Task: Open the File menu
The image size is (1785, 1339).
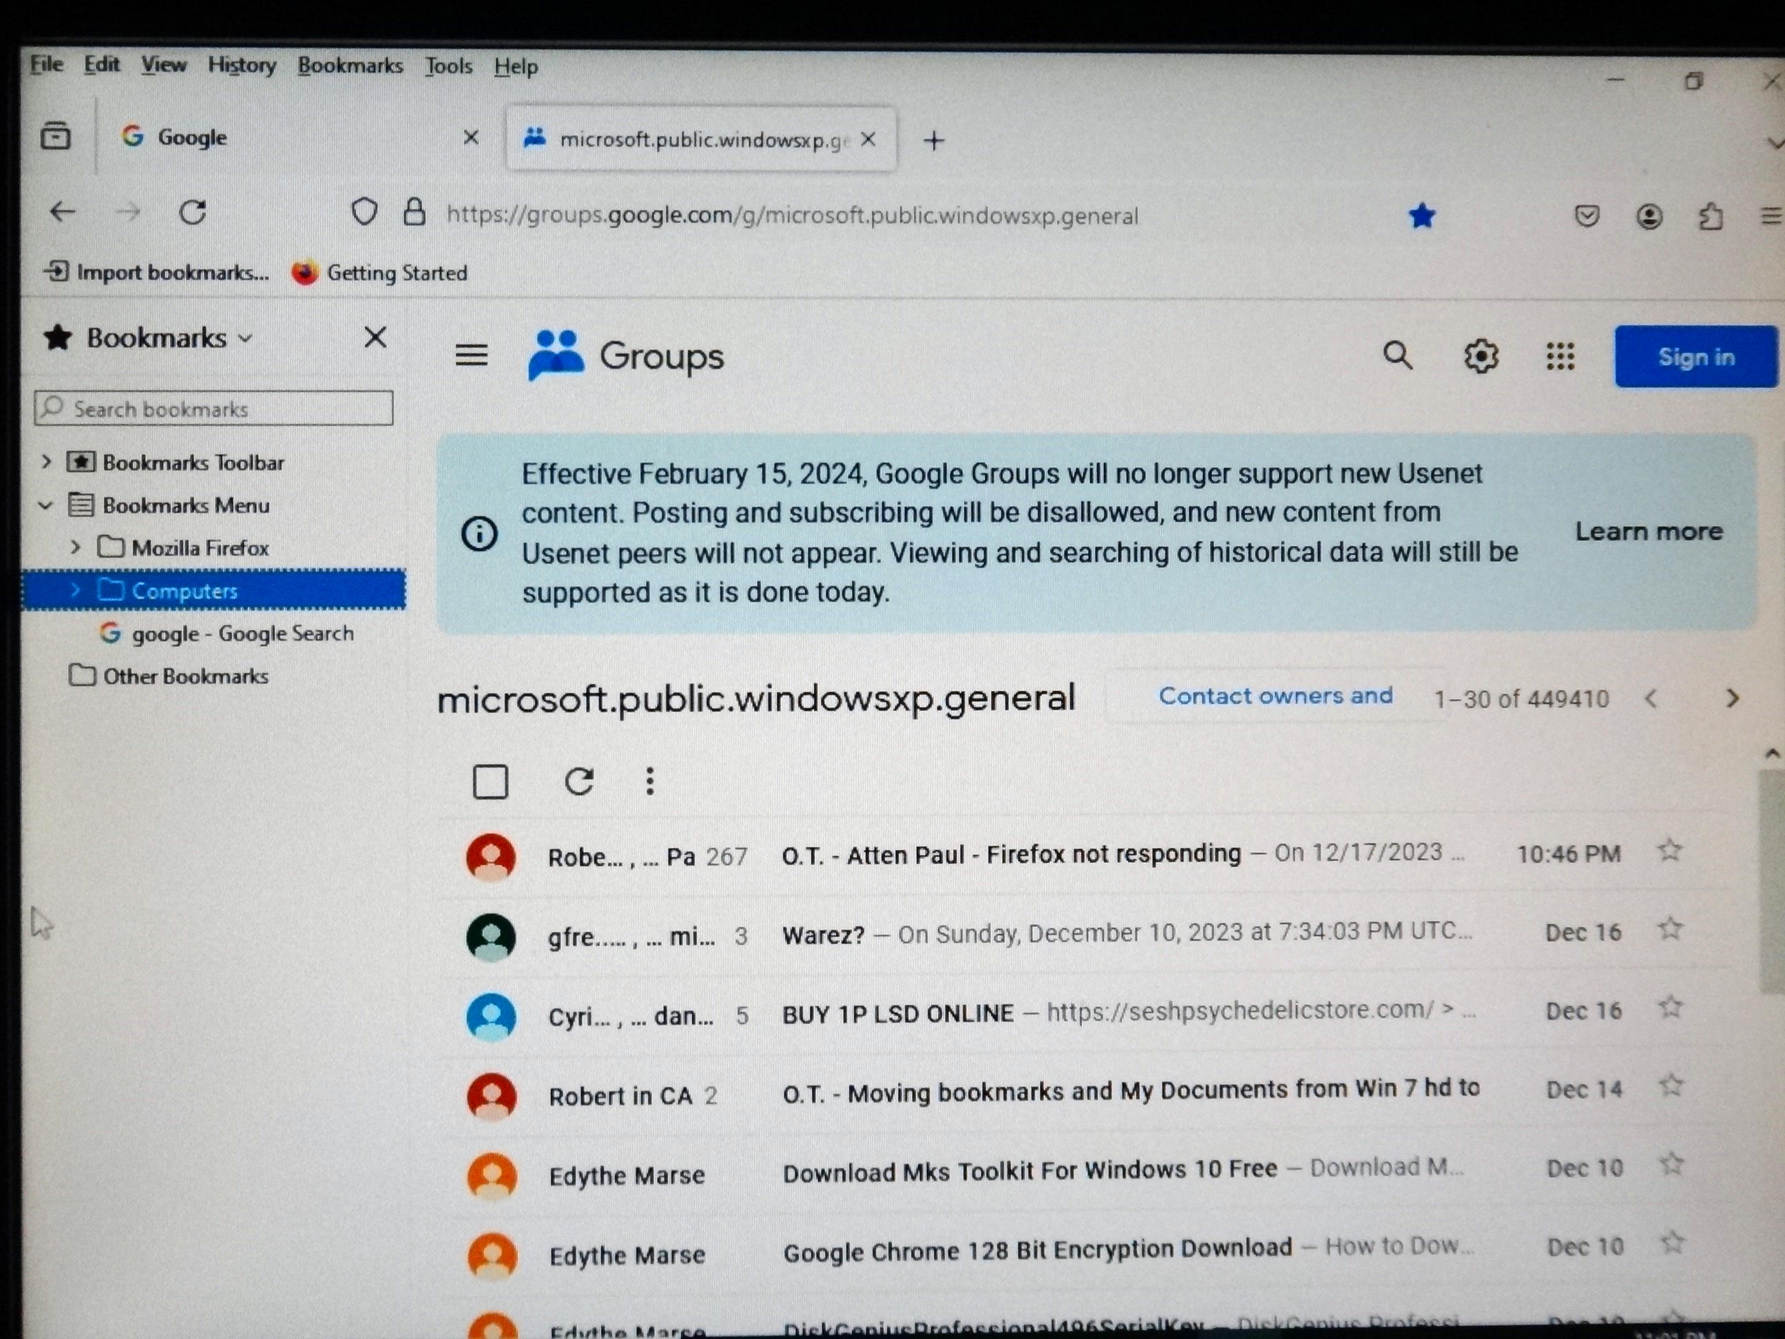Action: click(x=46, y=64)
